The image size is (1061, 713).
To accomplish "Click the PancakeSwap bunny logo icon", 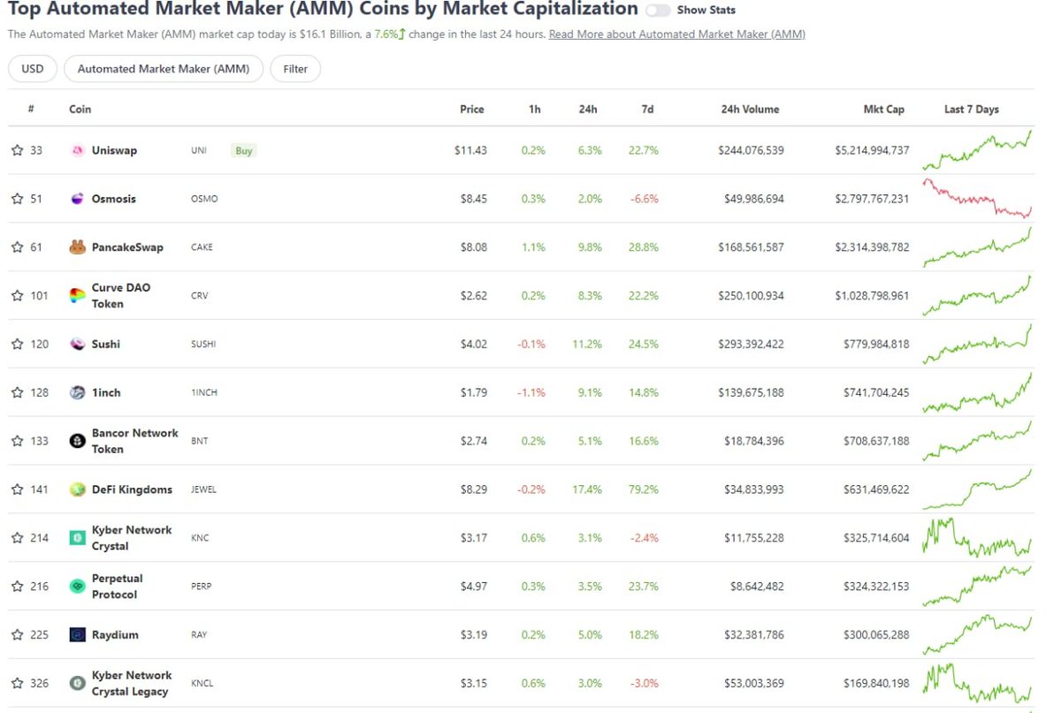I will [78, 247].
